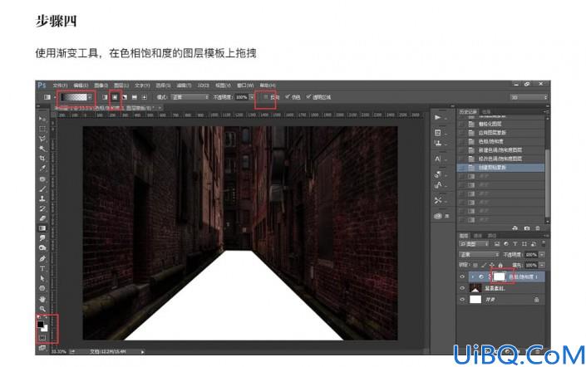Open the gradient picker dropdown arrow
Image resolution: width=586 pixels, height=367 pixels.
(90, 97)
